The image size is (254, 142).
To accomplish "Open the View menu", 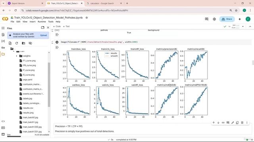I will click(x=25, y=22).
